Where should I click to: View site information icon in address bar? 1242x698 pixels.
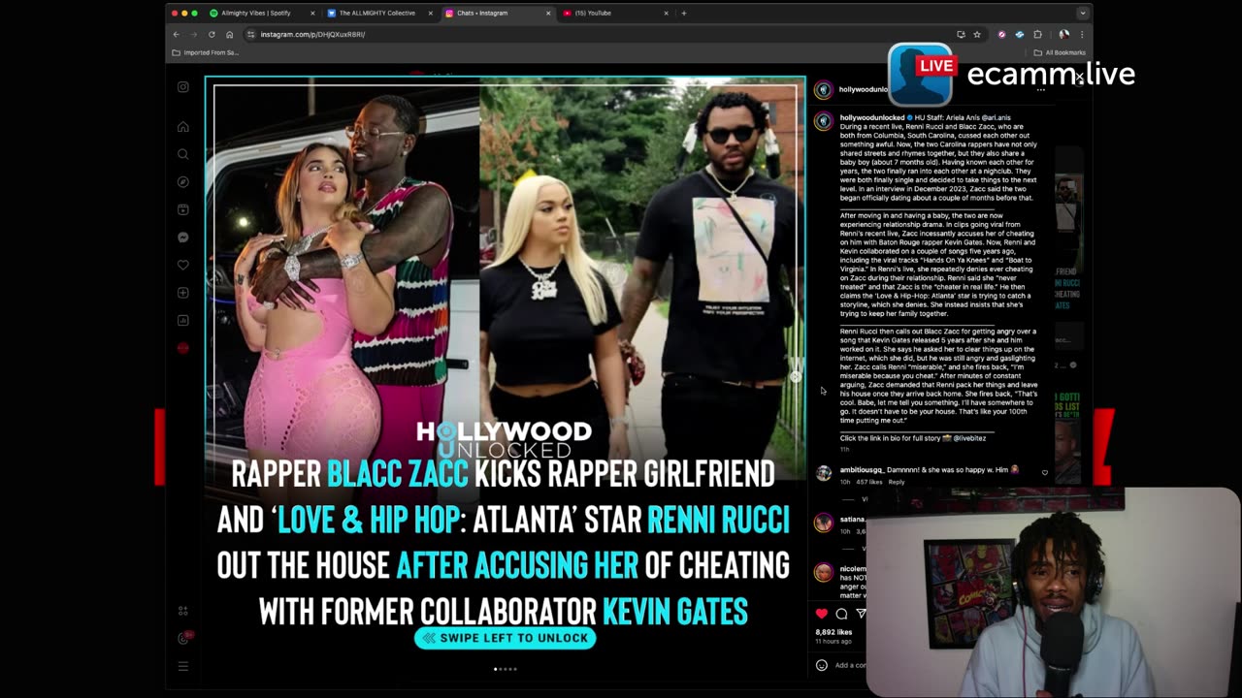(250, 34)
